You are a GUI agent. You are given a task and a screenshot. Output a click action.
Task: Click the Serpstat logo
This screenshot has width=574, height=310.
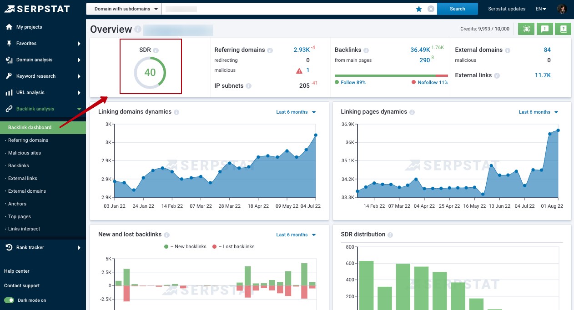click(37, 9)
